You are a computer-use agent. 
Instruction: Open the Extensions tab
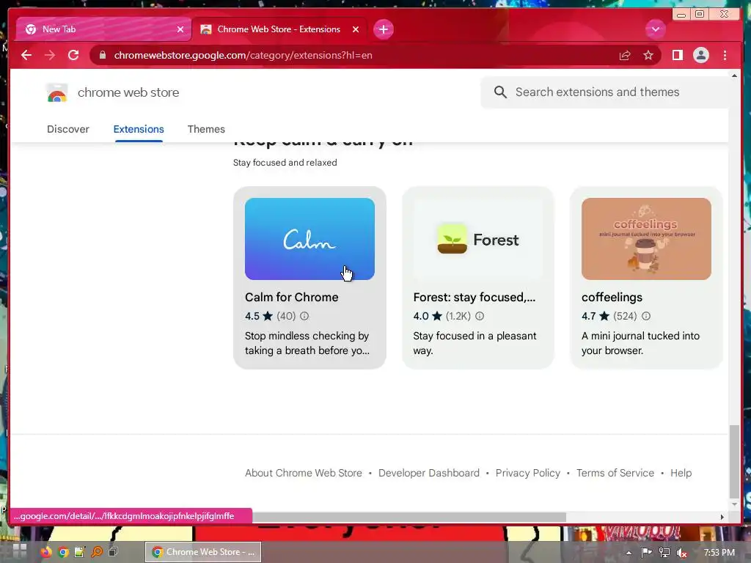pos(139,129)
